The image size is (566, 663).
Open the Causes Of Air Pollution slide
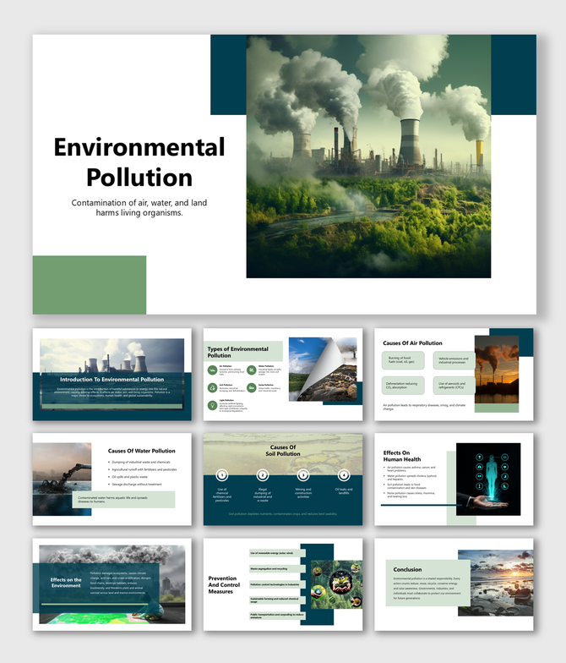454,374
